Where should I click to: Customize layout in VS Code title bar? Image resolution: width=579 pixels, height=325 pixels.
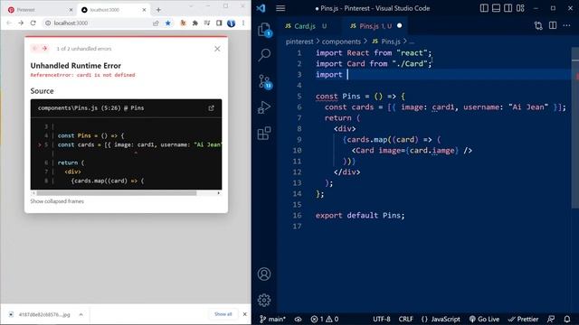click(x=520, y=8)
